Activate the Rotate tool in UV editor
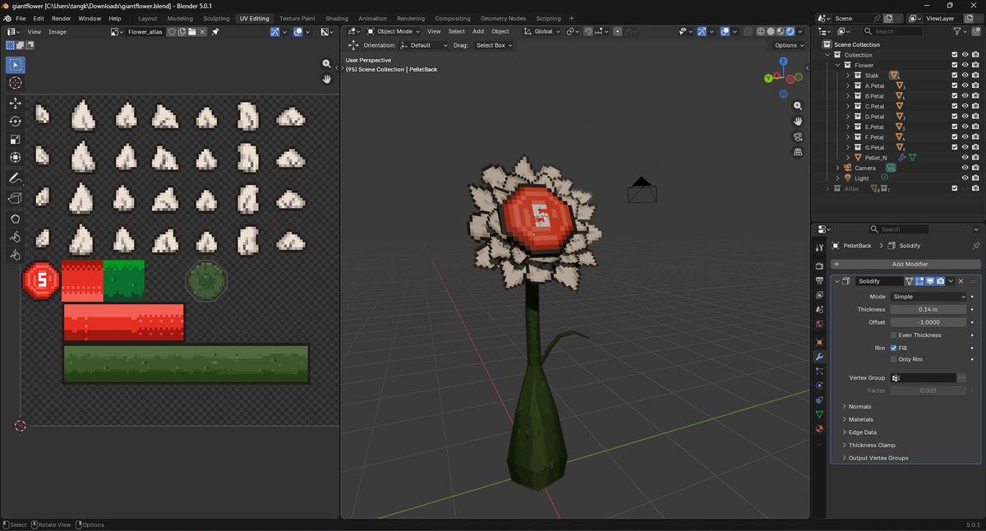 16,121
